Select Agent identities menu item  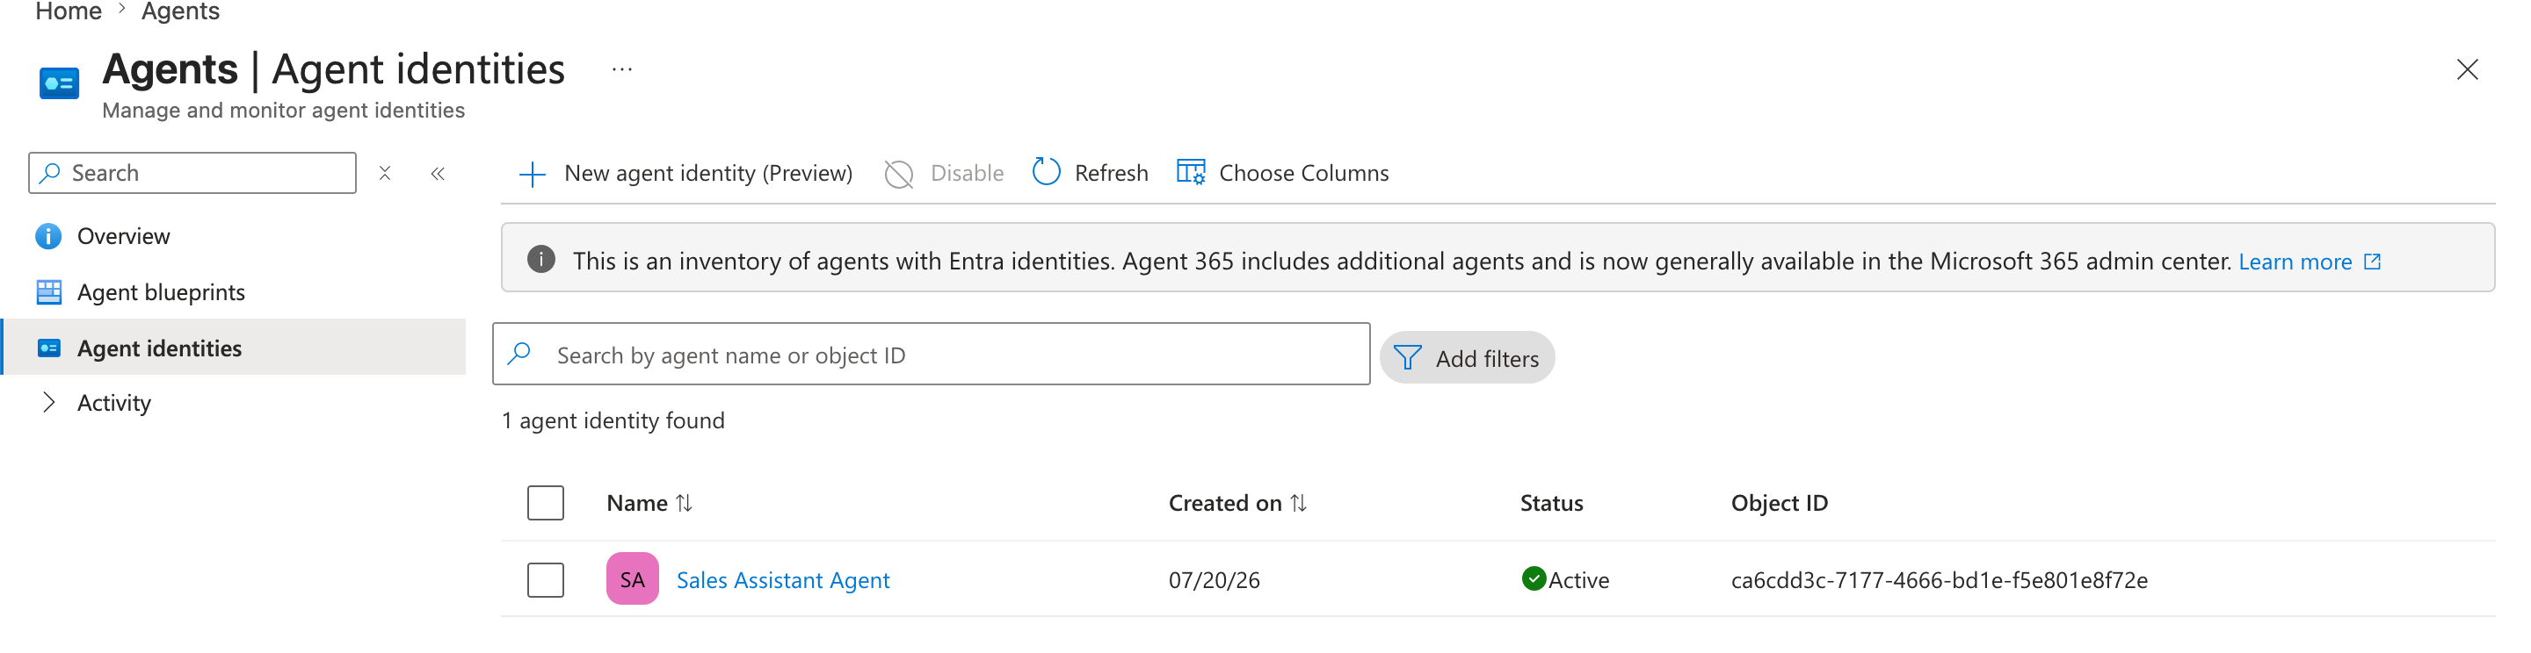pos(234,348)
